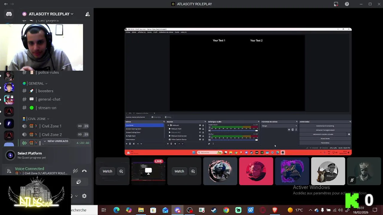The width and height of the screenshot is (383, 215).
Task: Open Stinger scene transition dropdown in OBS
Action: pos(279,126)
